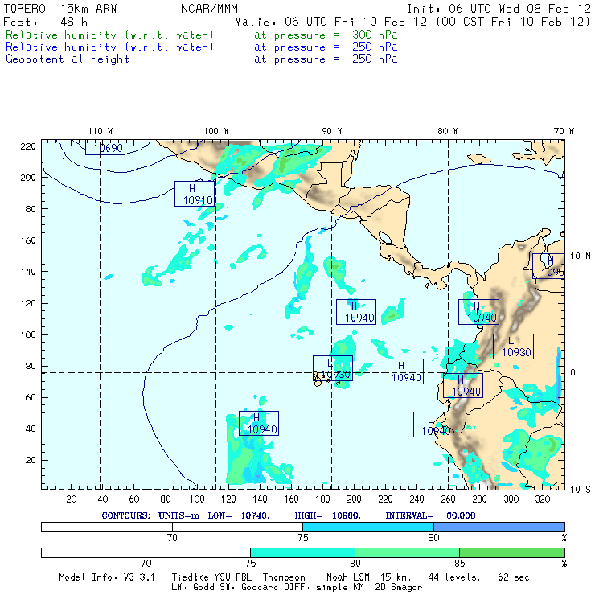This screenshot has width=595, height=595.
Task: Select the 10 N latitude axis label
Action: coord(577,256)
